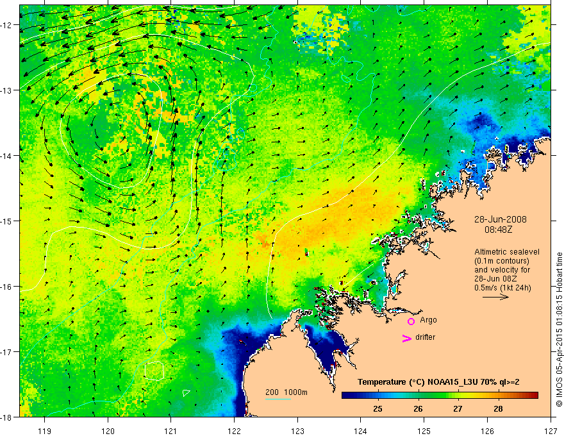
Task: Click the longitude label 119
Action: (x=45, y=431)
